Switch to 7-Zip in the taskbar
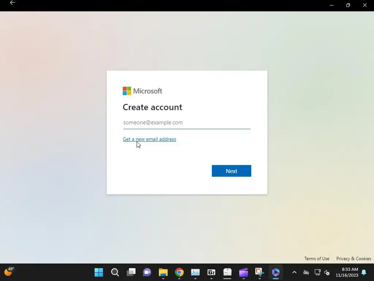Screen dimensions: 374x281 coord(211,272)
